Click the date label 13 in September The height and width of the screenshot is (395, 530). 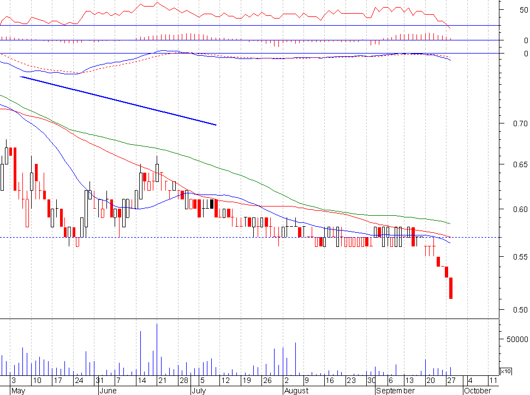[x=409, y=380]
